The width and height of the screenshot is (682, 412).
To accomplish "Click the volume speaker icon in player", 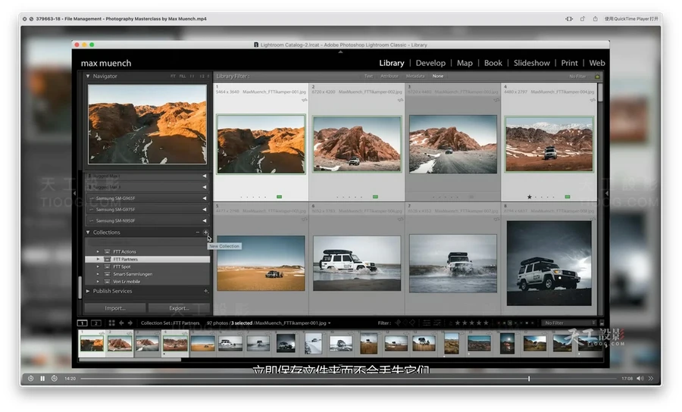I will pyautogui.click(x=640, y=378).
